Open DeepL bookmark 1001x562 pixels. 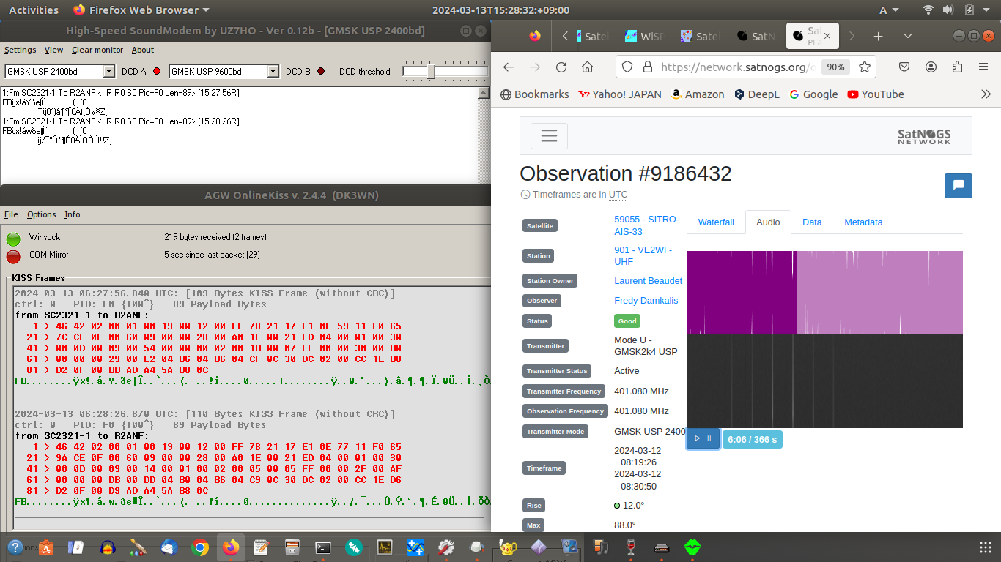756,94
